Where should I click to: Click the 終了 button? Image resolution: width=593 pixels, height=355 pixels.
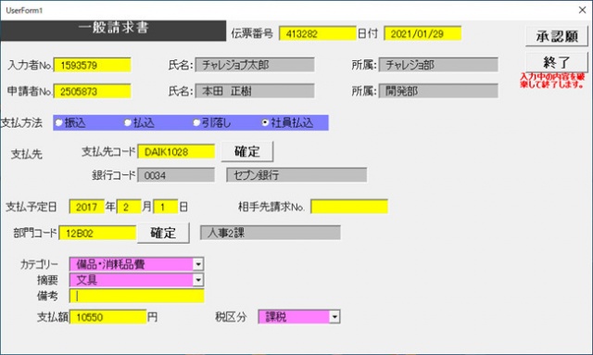[x=557, y=62]
